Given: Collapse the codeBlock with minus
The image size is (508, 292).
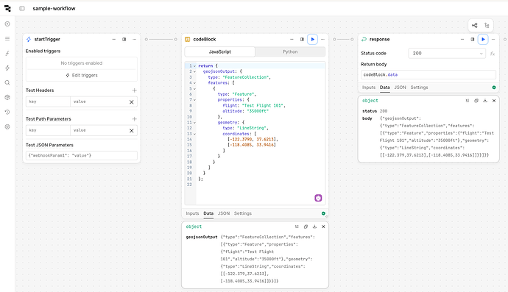Looking at the screenshot, I should (292, 39).
